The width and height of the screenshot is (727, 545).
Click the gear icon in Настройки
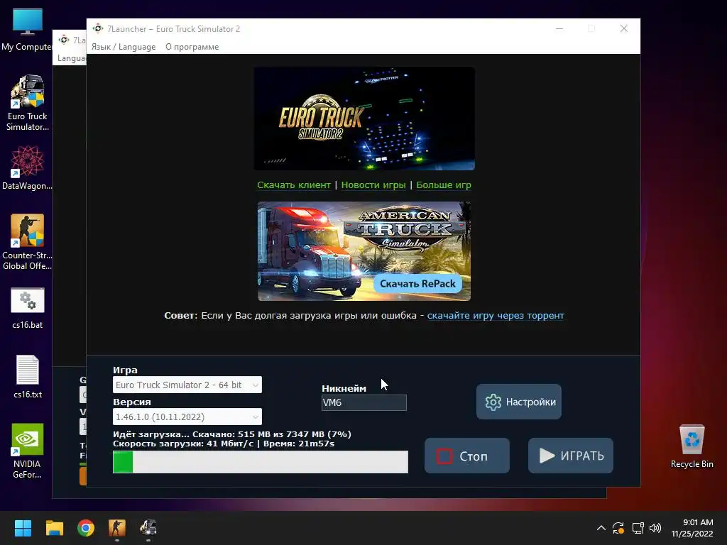[493, 402]
